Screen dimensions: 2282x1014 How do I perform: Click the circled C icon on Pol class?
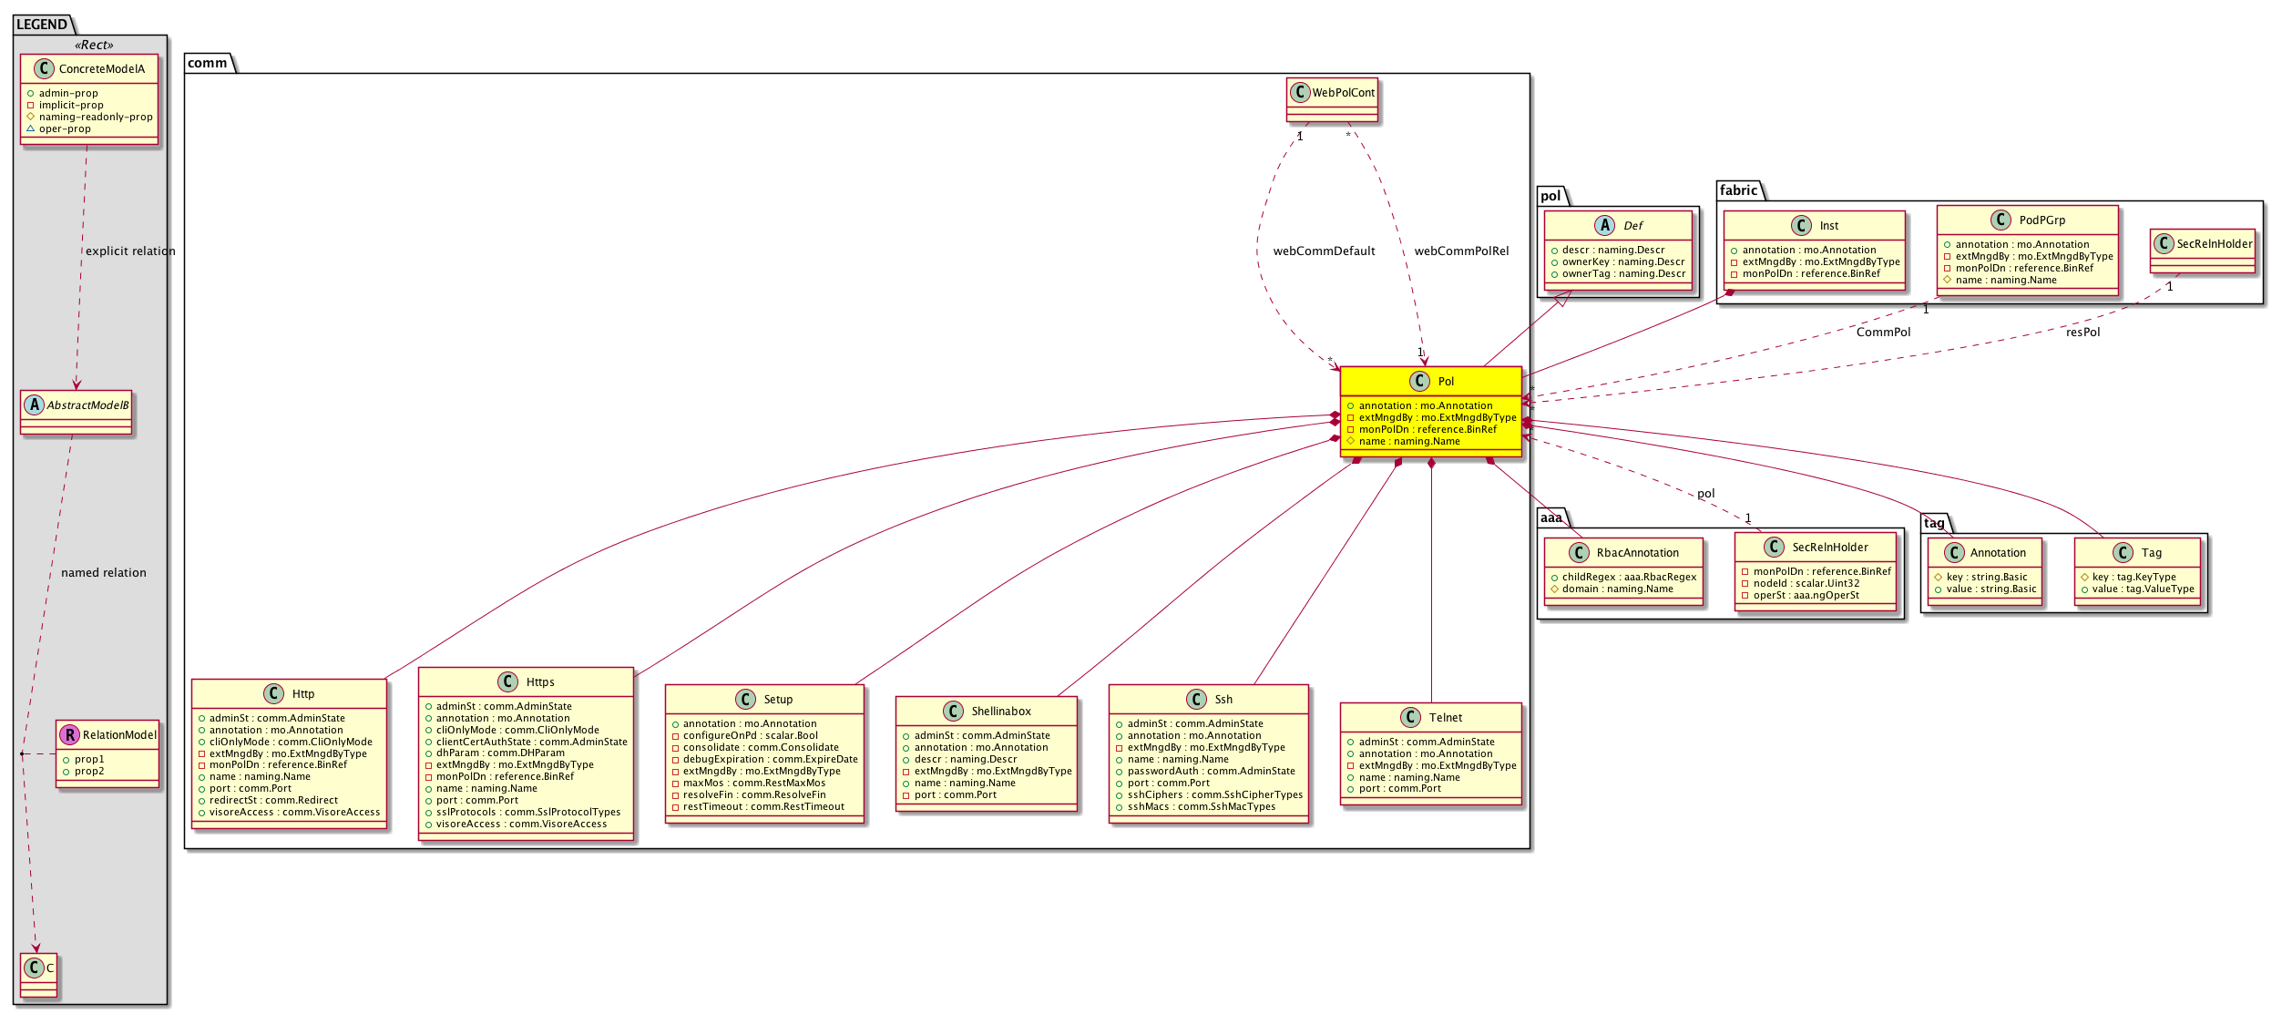(1418, 381)
